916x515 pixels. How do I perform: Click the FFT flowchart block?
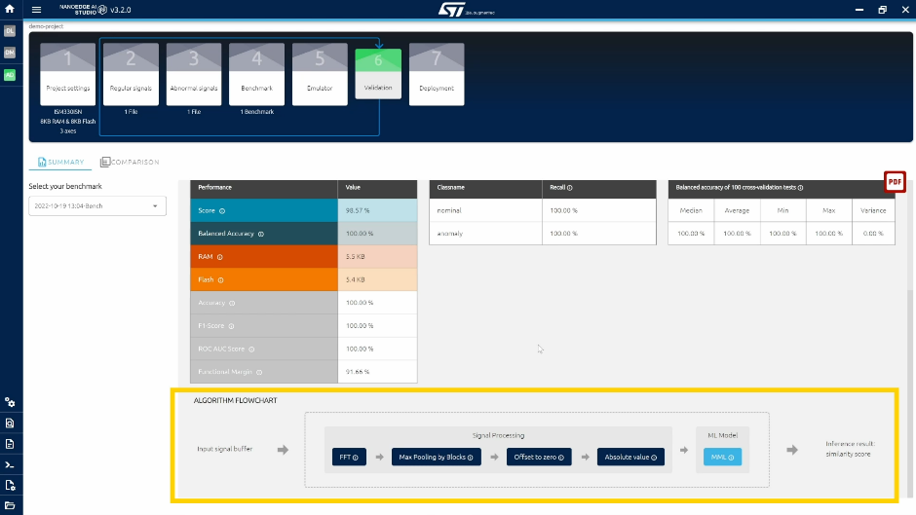click(349, 457)
